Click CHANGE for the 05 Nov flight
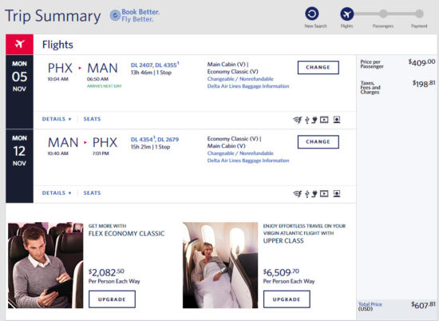 (318, 68)
